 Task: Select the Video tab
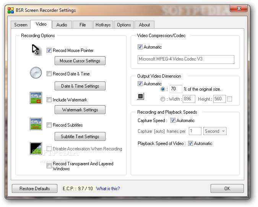point(41,24)
